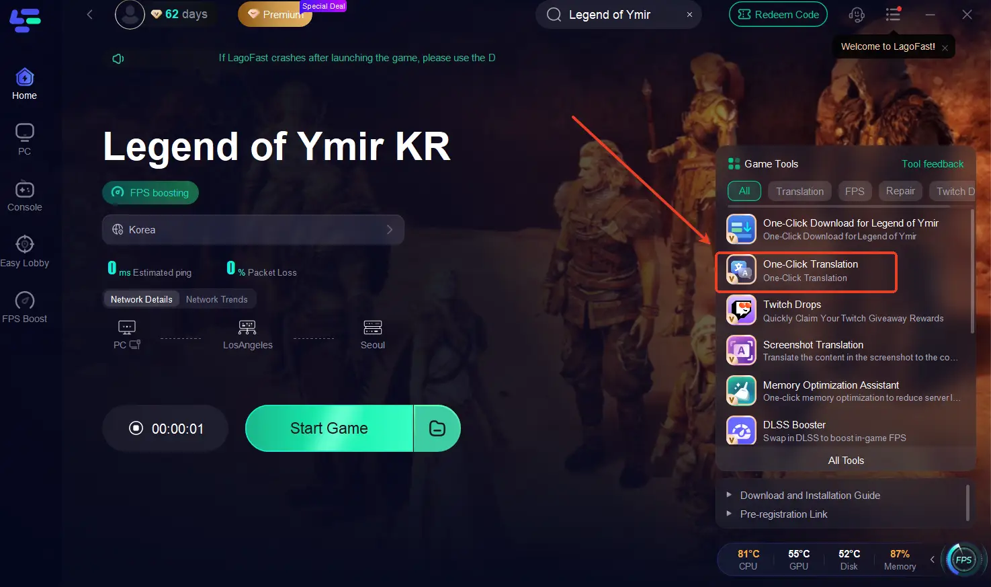
Task: Toggle the FPS boosting pill
Action: click(x=150, y=192)
